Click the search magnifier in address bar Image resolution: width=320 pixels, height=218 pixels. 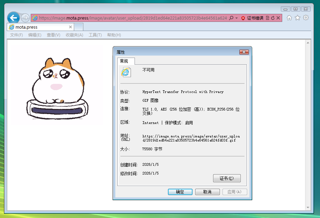pyautogui.click(x=231, y=18)
